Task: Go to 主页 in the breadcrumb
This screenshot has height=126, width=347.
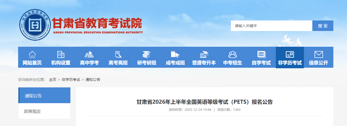Action: 53,80
